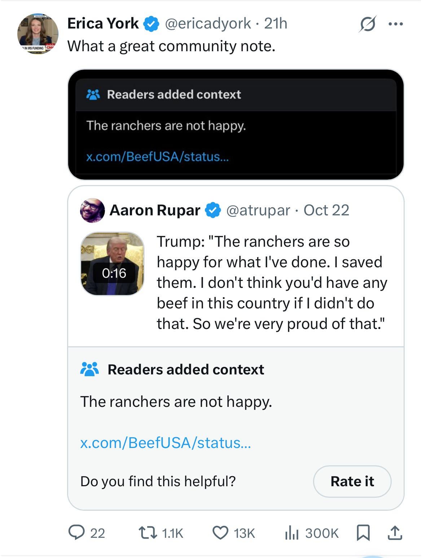Click Aaron Rupar's verified badge
The width and height of the screenshot is (422, 558).
click(213, 210)
